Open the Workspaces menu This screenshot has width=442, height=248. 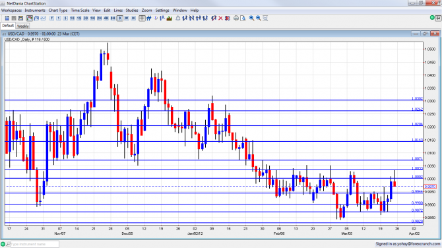(x=12, y=11)
